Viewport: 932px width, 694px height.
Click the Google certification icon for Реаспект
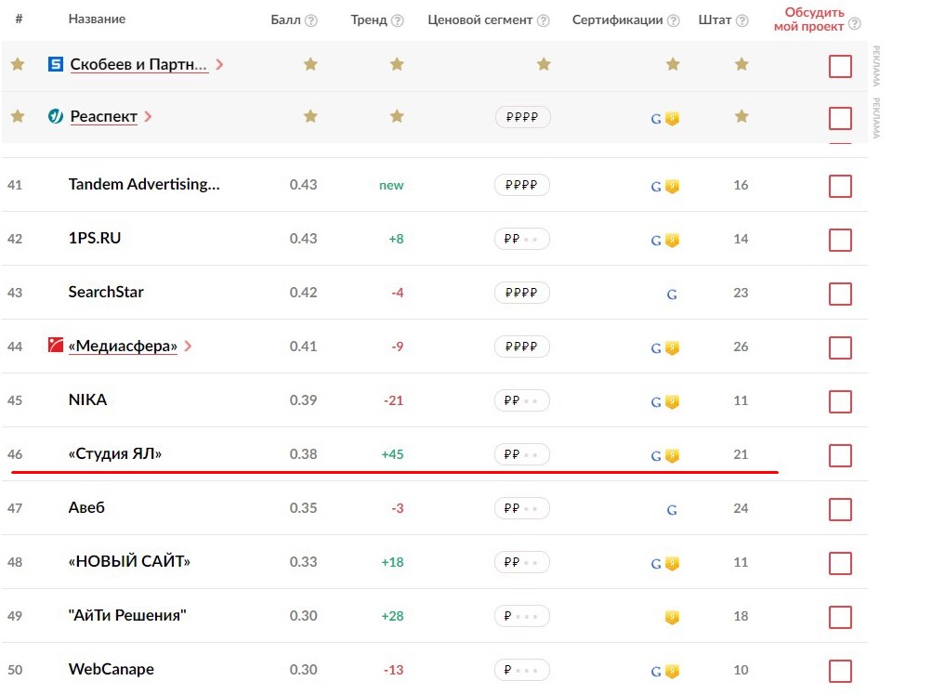tap(656, 119)
